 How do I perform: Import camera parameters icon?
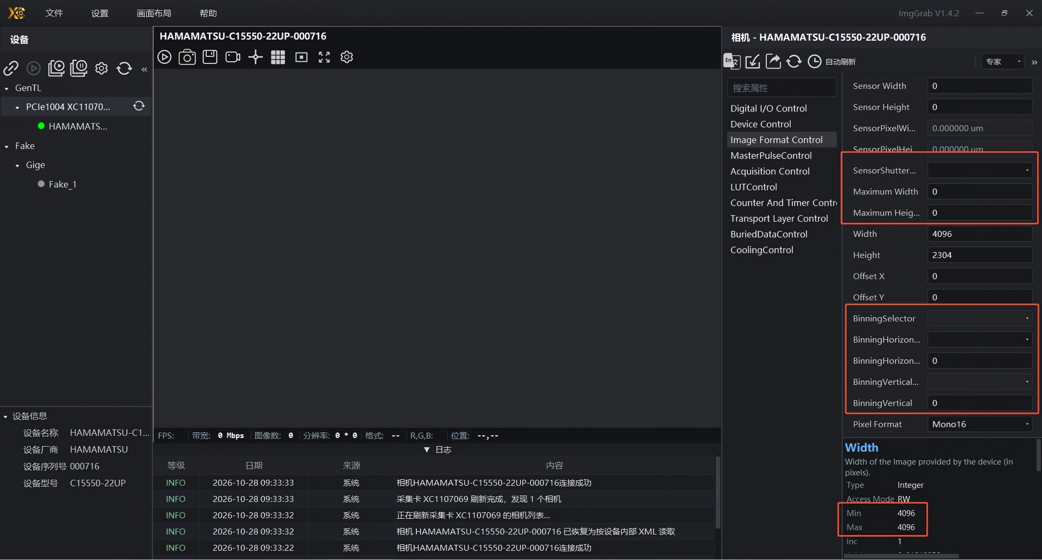pyautogui.click(x=753, y=61)
